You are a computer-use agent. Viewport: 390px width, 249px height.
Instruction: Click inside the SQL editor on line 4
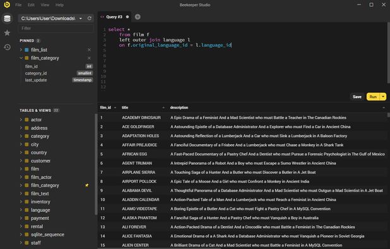(175, 45)
